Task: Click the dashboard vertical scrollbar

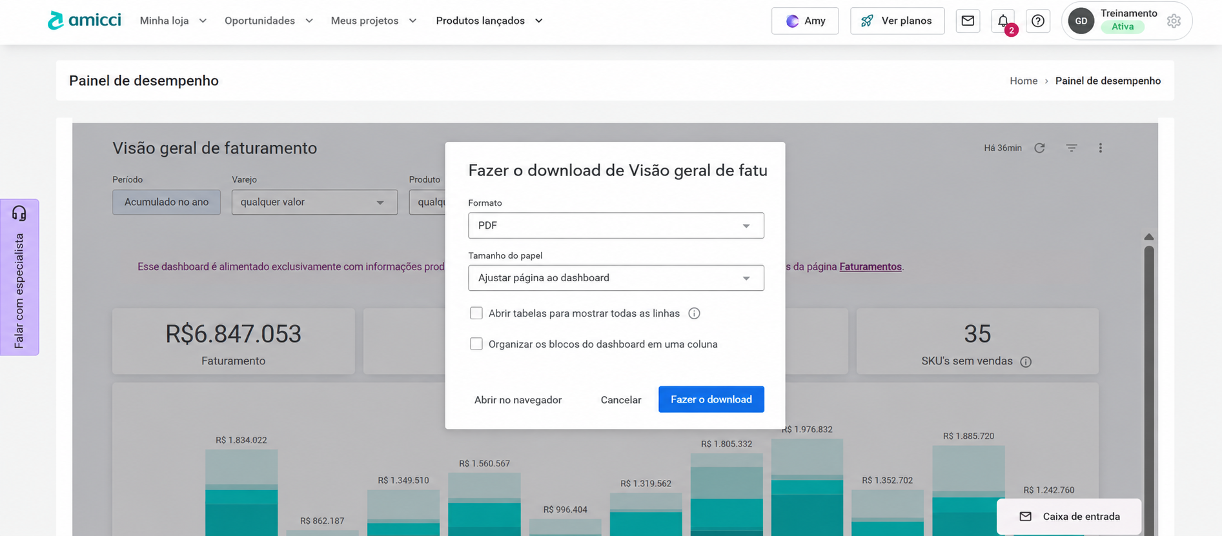Action: tap(1149, 390)
